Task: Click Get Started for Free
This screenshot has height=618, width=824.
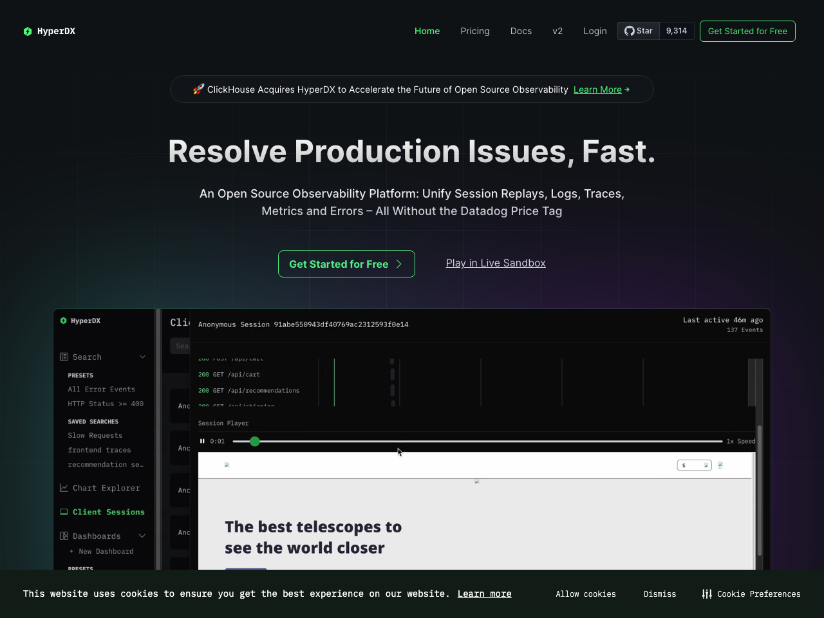Action: [346, 264]
